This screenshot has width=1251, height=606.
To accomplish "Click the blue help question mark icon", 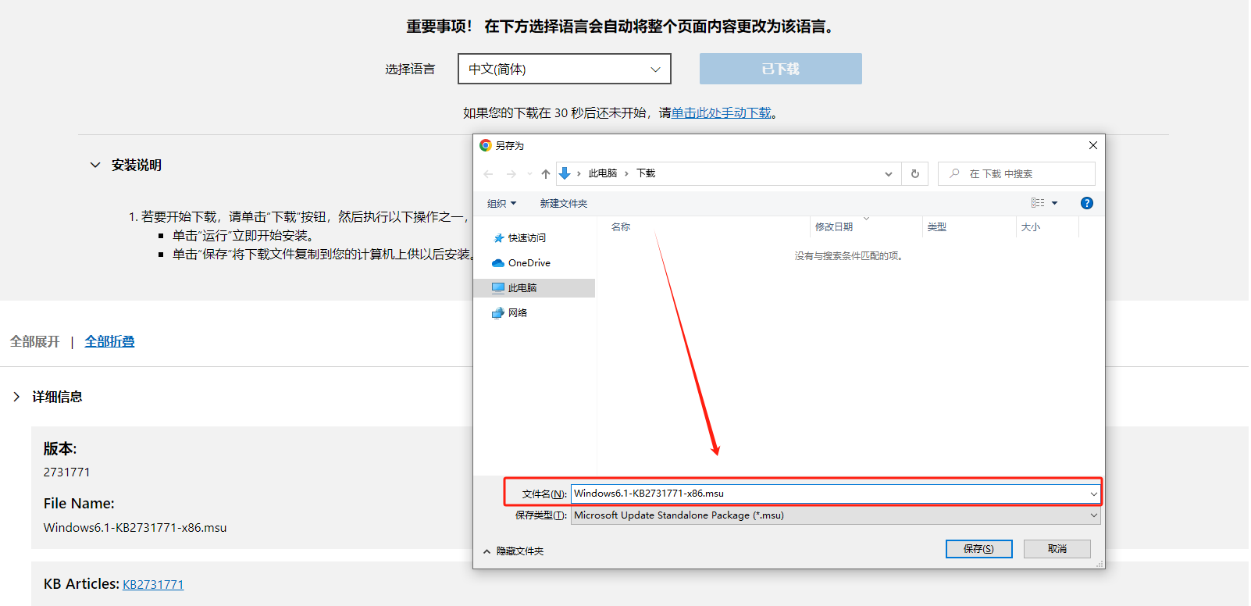I will pos(1086,203).
